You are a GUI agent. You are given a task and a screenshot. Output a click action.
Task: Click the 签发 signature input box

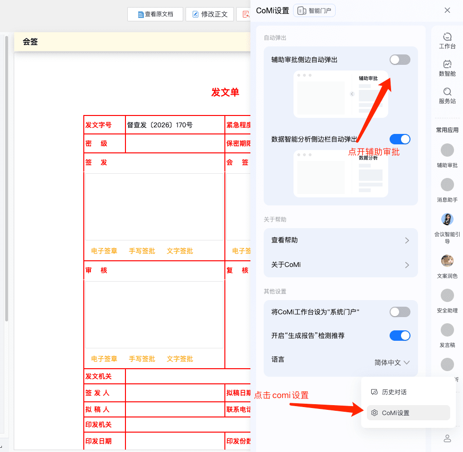click(x=154, y=207)
